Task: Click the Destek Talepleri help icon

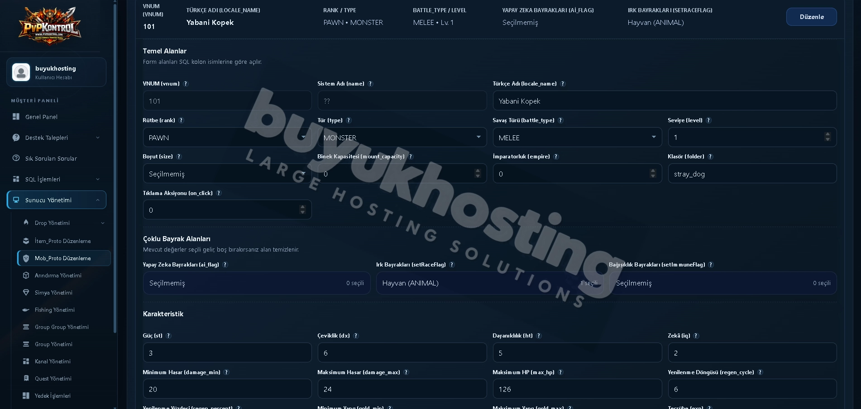Action: (16, 138)
